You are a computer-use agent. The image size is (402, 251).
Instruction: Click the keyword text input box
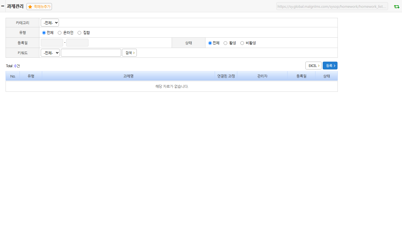(91, 53)
